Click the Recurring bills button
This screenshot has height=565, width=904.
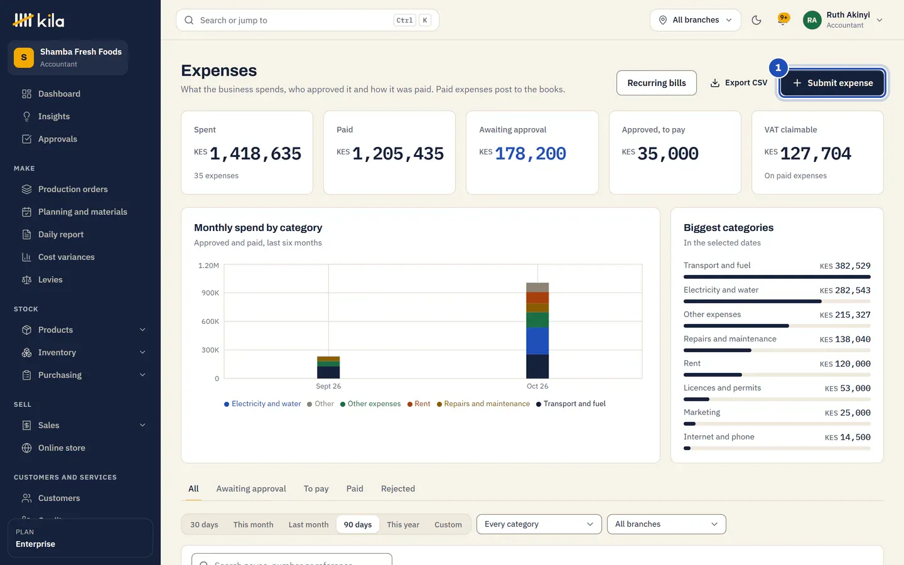coord(657,83)
